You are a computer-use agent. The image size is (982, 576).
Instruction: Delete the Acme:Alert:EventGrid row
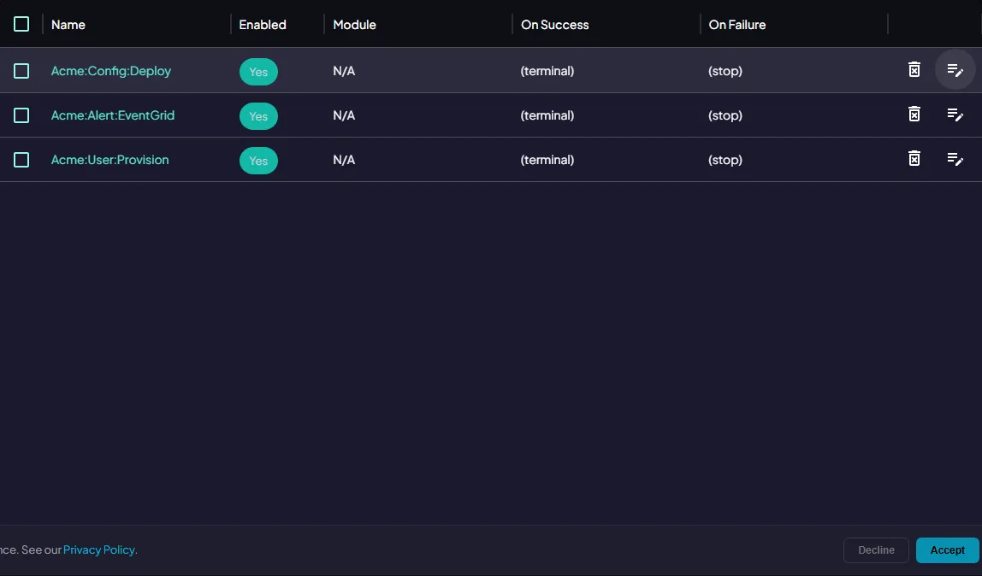pos(914,114)
